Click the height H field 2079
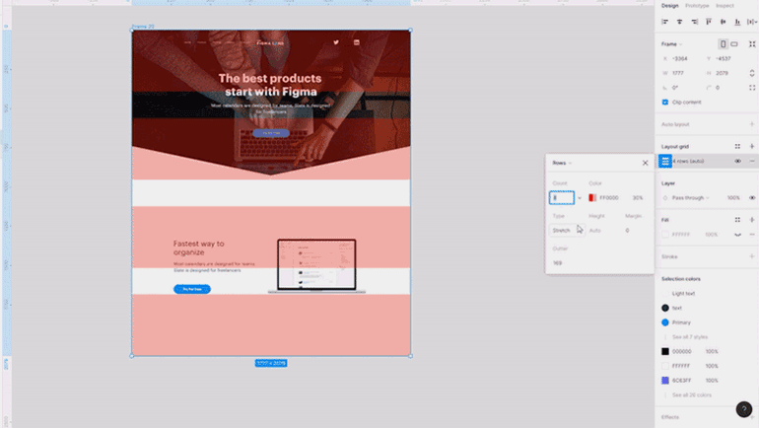This screenshot has width=759, height=428. 724,73
